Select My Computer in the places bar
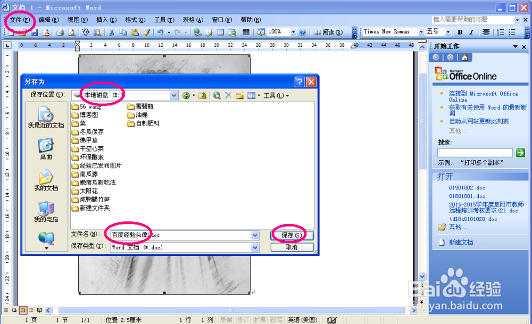 click(x=46, y=212)
